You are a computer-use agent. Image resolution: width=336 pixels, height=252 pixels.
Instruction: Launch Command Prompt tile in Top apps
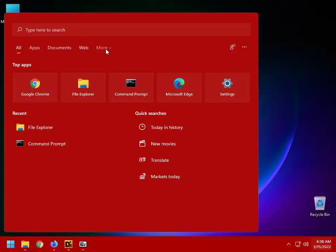click(x=131, y=87)
